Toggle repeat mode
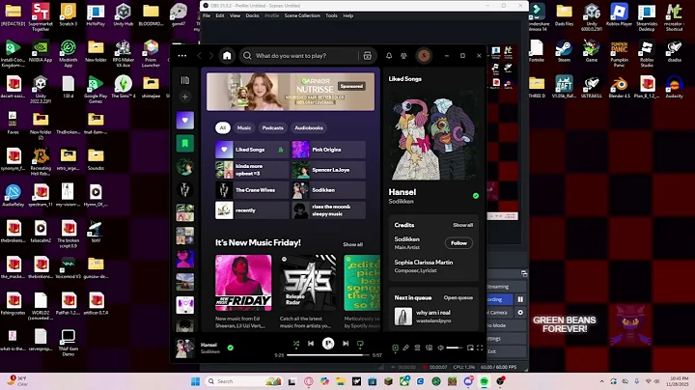Screen dimensions: 695x390 (360, 344)
